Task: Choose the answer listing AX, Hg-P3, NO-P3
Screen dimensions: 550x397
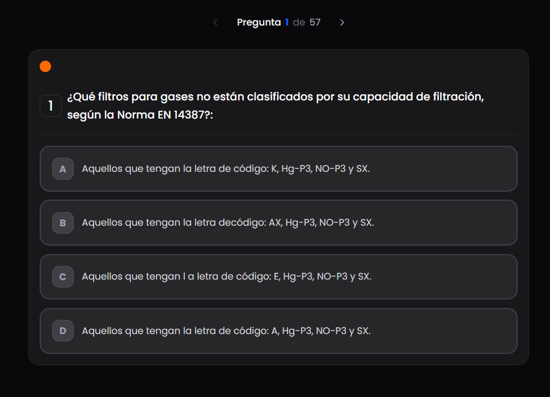Action: [x=228, y=223]
